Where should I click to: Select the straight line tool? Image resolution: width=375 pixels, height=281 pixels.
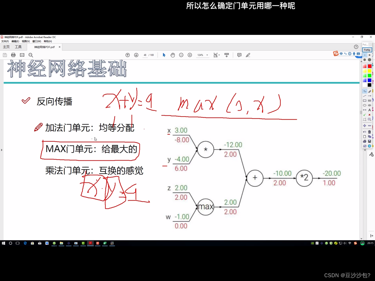click(x=365, y=96)
